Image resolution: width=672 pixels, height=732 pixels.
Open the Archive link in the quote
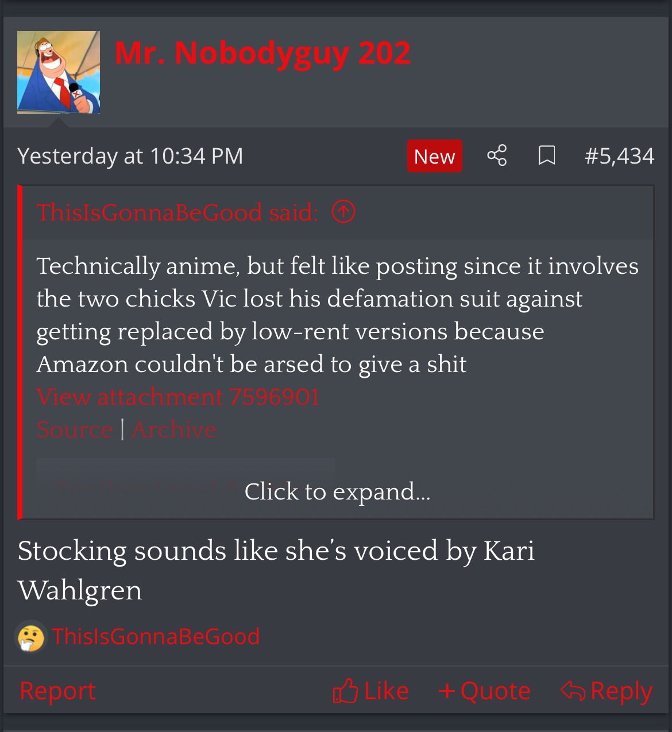pyautogui.click(x=174, y=429)
